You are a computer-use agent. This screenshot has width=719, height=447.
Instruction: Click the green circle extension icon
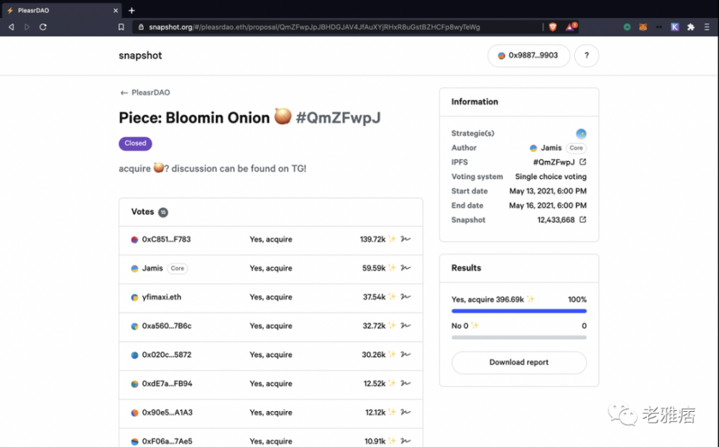(x=627, y=27)
